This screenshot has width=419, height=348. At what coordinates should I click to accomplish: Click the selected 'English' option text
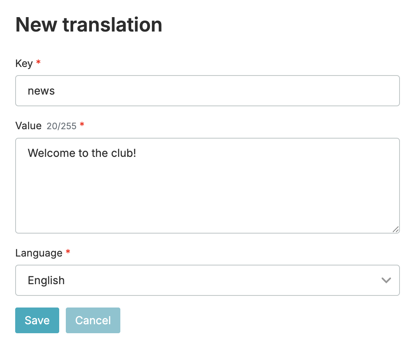[46, 280]
